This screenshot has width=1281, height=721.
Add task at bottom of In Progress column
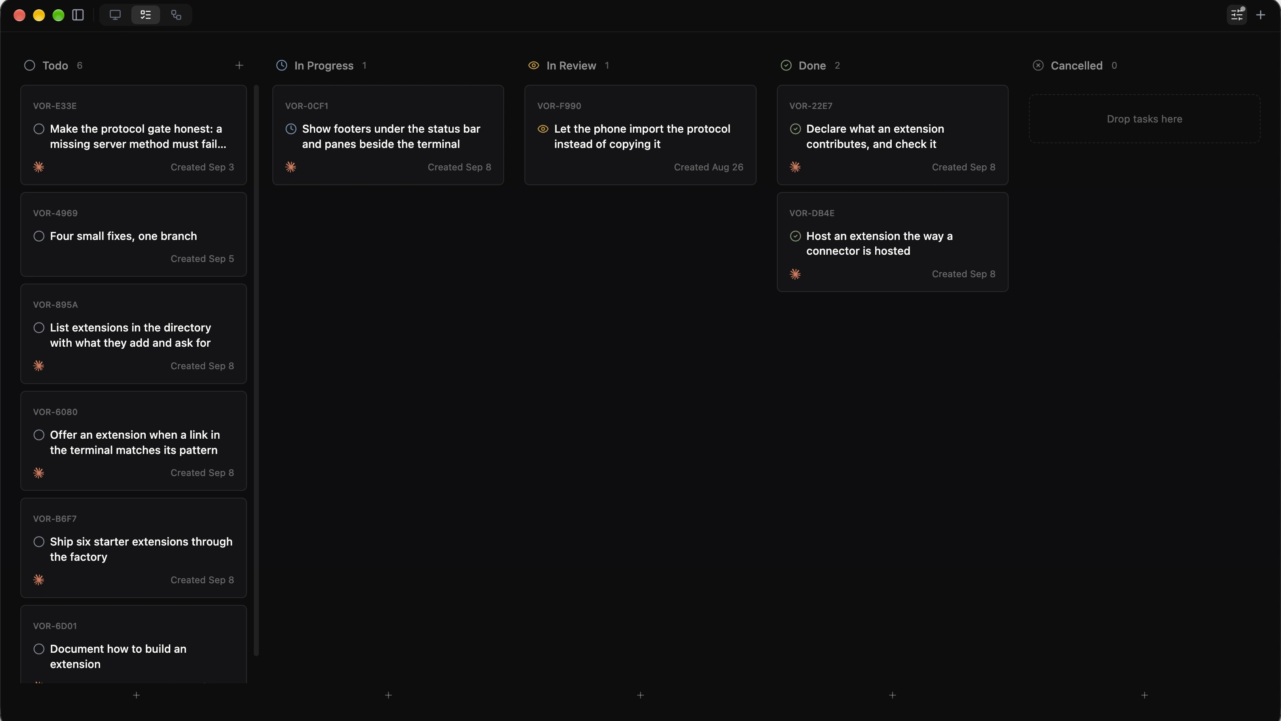[x=388, y=695]
